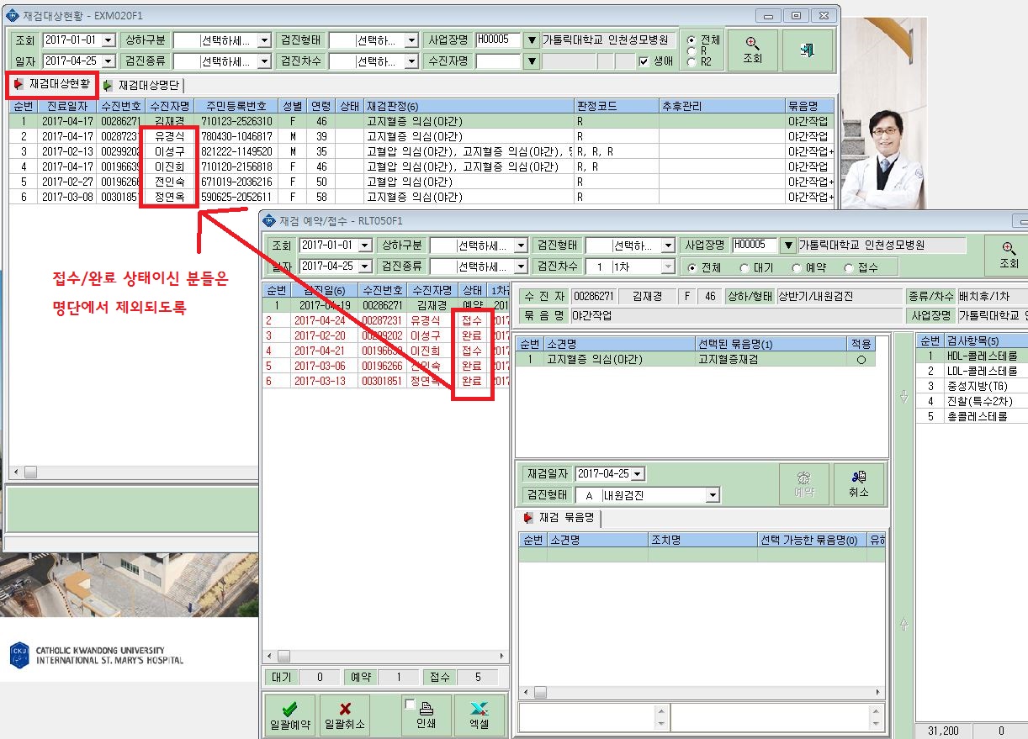Click the horizontal scrollbar under the patient list
This screenshot has height=739, width=1028.
pyautogui.click(x=386, y=656)
